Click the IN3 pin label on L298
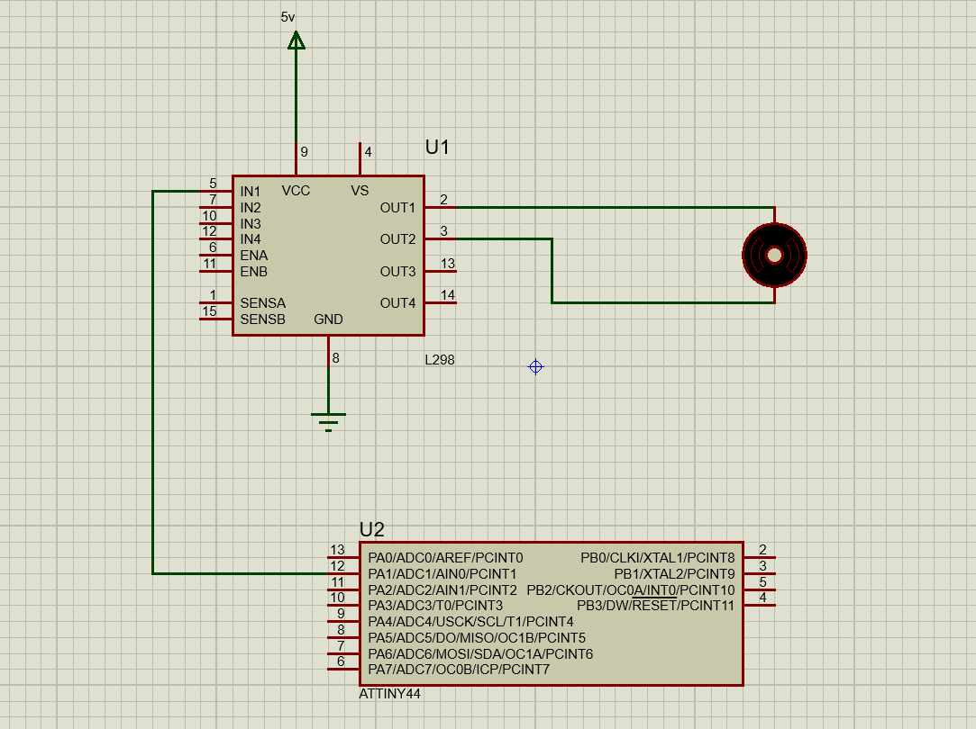Image resolution: width=976 pixels, height=729 pixels. coord(251,224)
